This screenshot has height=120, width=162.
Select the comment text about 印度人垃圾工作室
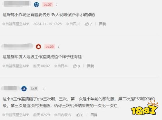click(x=42, y=57)
